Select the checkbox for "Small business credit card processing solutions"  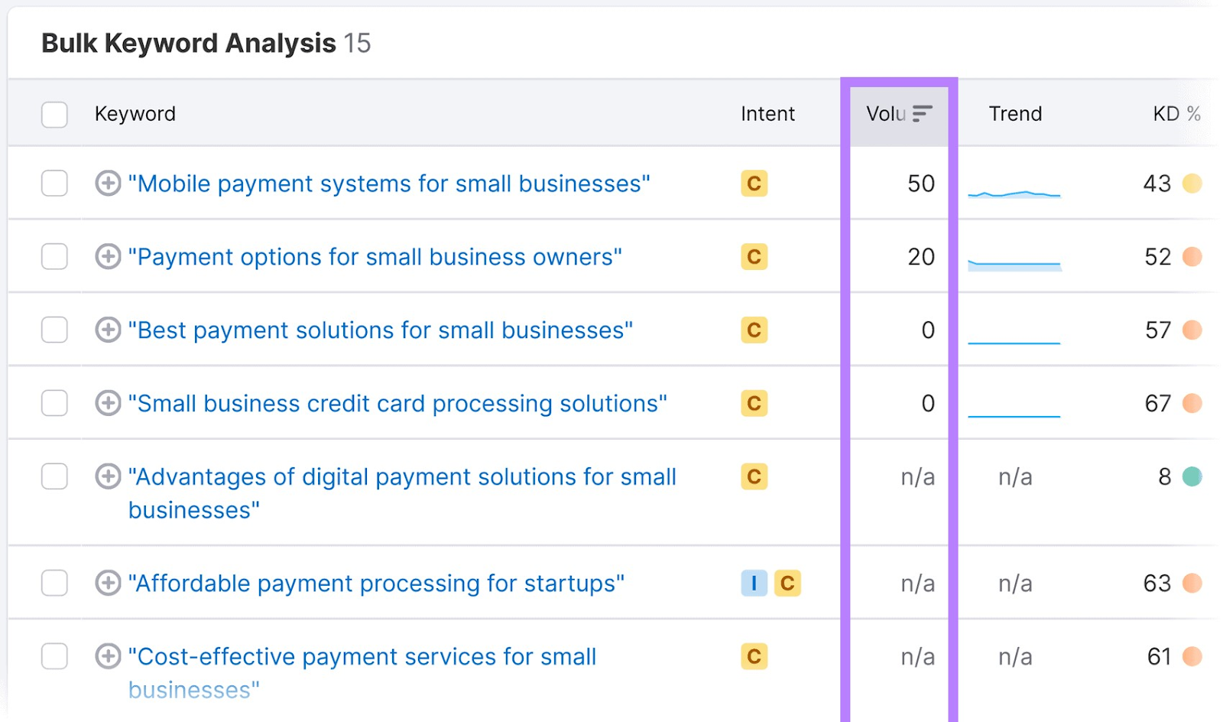click(54, 403)
